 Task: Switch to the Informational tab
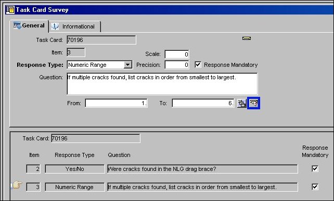click(x=75, y=26)
